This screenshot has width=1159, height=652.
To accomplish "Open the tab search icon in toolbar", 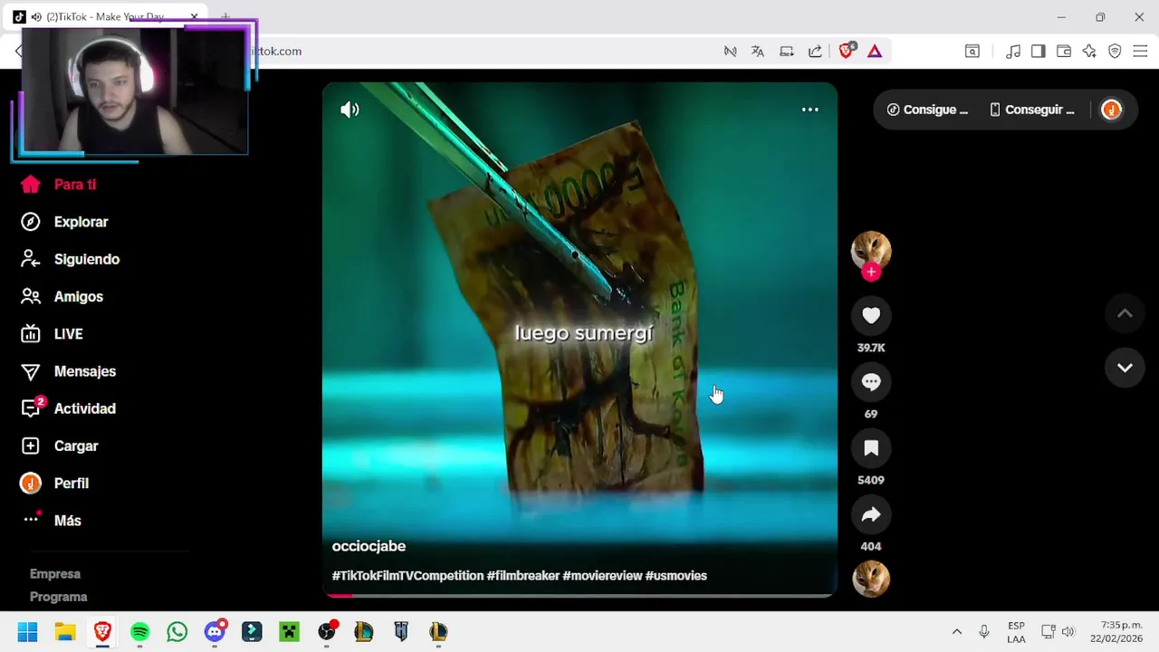I will point(972,52).
